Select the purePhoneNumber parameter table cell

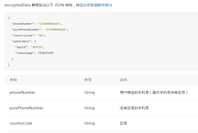pos(27,108)
